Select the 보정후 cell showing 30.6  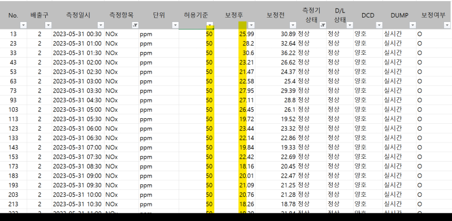(x=234, y=53)
